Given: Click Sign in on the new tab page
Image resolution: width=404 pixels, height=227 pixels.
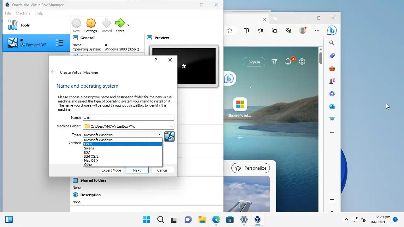Looking at the screenshot, I should click(x=254, y=62).
